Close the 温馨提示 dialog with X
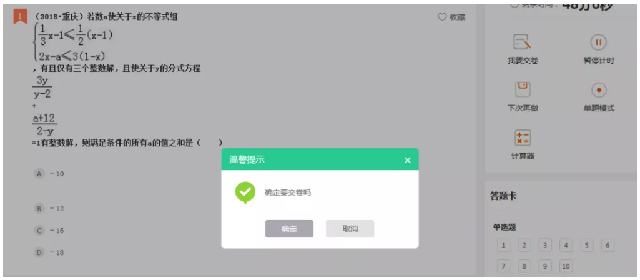The height and width of the screenshot is (280, 640). tap(407, 160)
